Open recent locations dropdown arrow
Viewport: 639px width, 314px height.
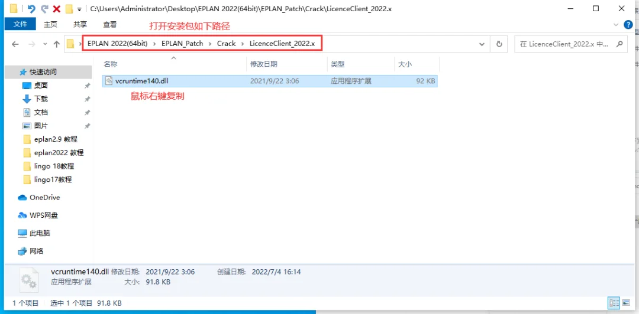coord(45,44)
